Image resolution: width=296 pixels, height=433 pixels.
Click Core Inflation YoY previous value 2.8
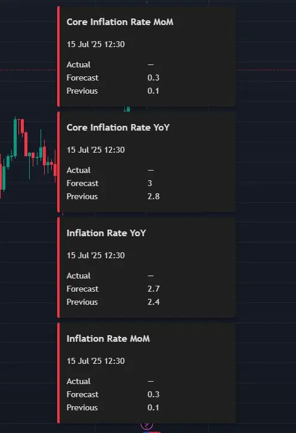tap(154, 197)
